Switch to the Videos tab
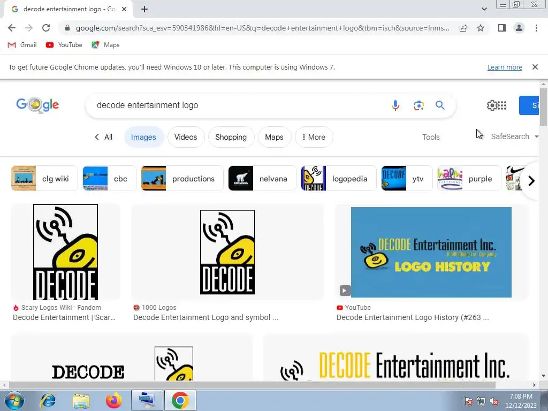Viewport: 548px width, 411px height. tap(186, 137)
